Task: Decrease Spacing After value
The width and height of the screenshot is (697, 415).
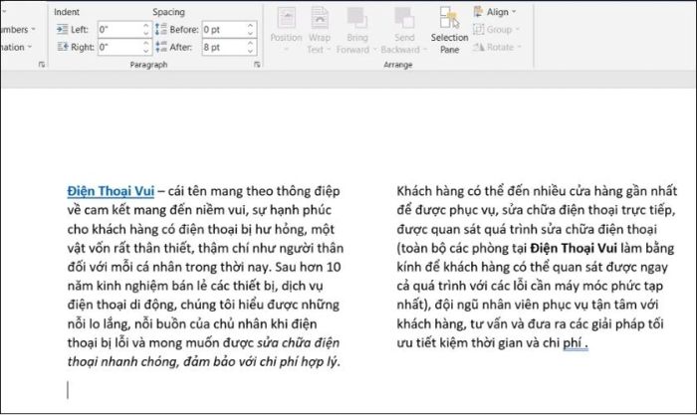Action: [x=250, y=51]
